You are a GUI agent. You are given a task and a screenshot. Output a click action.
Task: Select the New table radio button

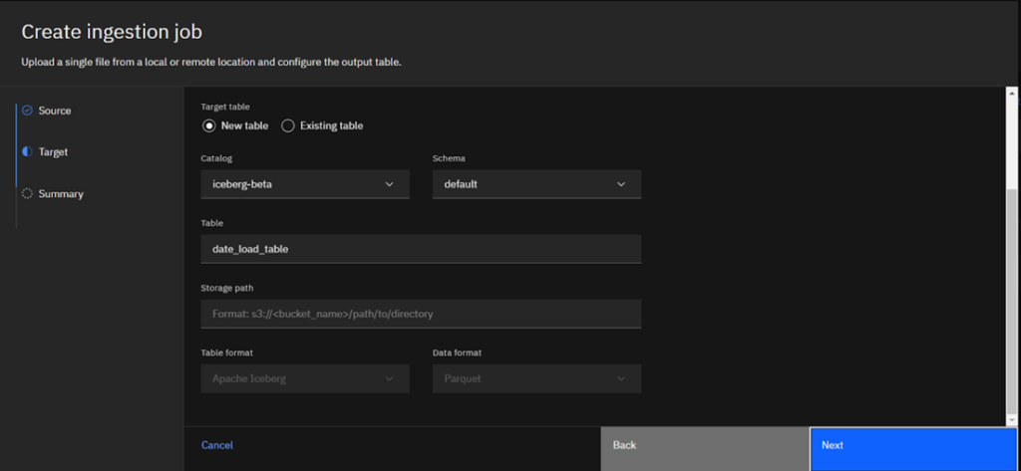tap(209, 126)
